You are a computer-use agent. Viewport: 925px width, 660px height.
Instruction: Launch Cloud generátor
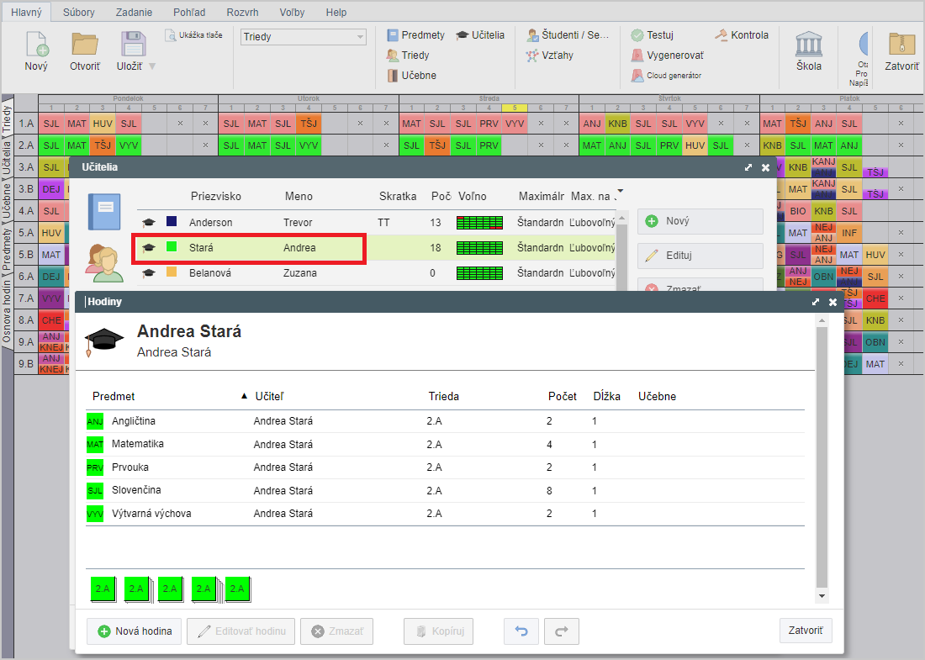tap(666, 76)
